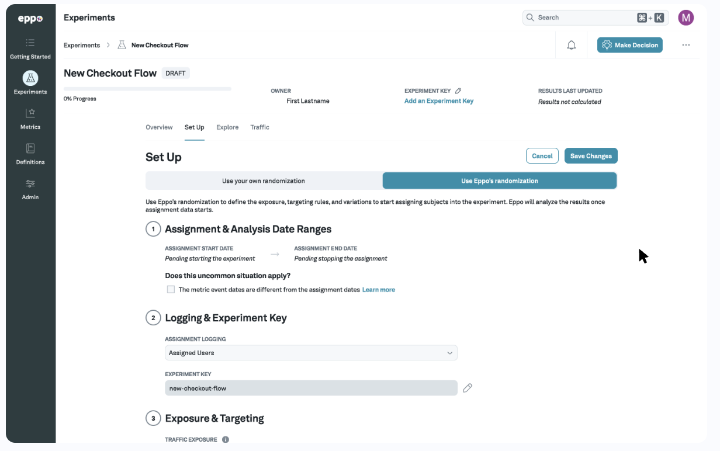Open the Traffic tab
The height and width of the screenshot is (451, 720).
click(259, 127)
